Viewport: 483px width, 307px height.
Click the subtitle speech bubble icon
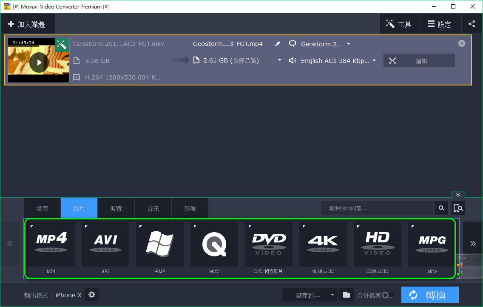tap(293, 44)
